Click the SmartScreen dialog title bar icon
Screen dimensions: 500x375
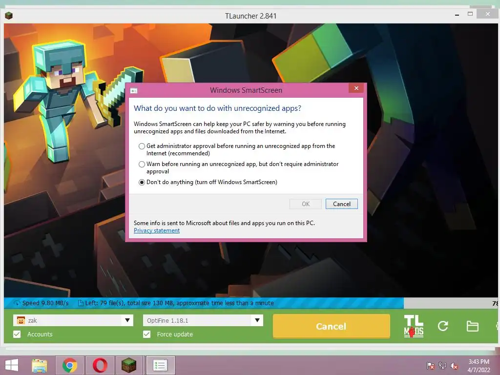tap(134, 90)
